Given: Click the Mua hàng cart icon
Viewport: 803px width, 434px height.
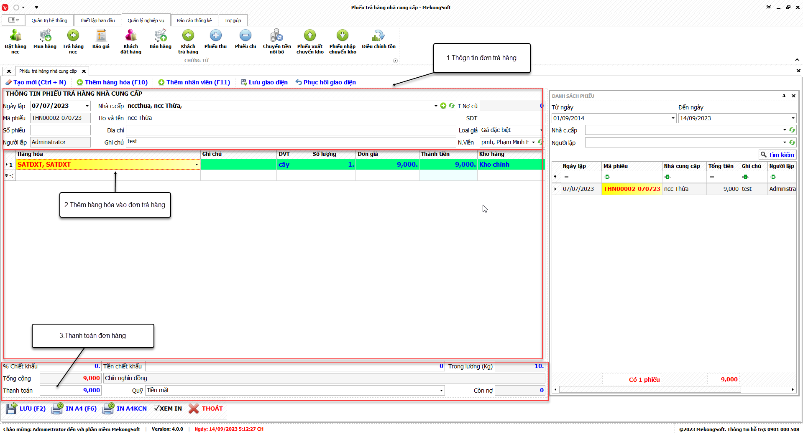Looking at the screenshot, I should click(x=45, y=36).
